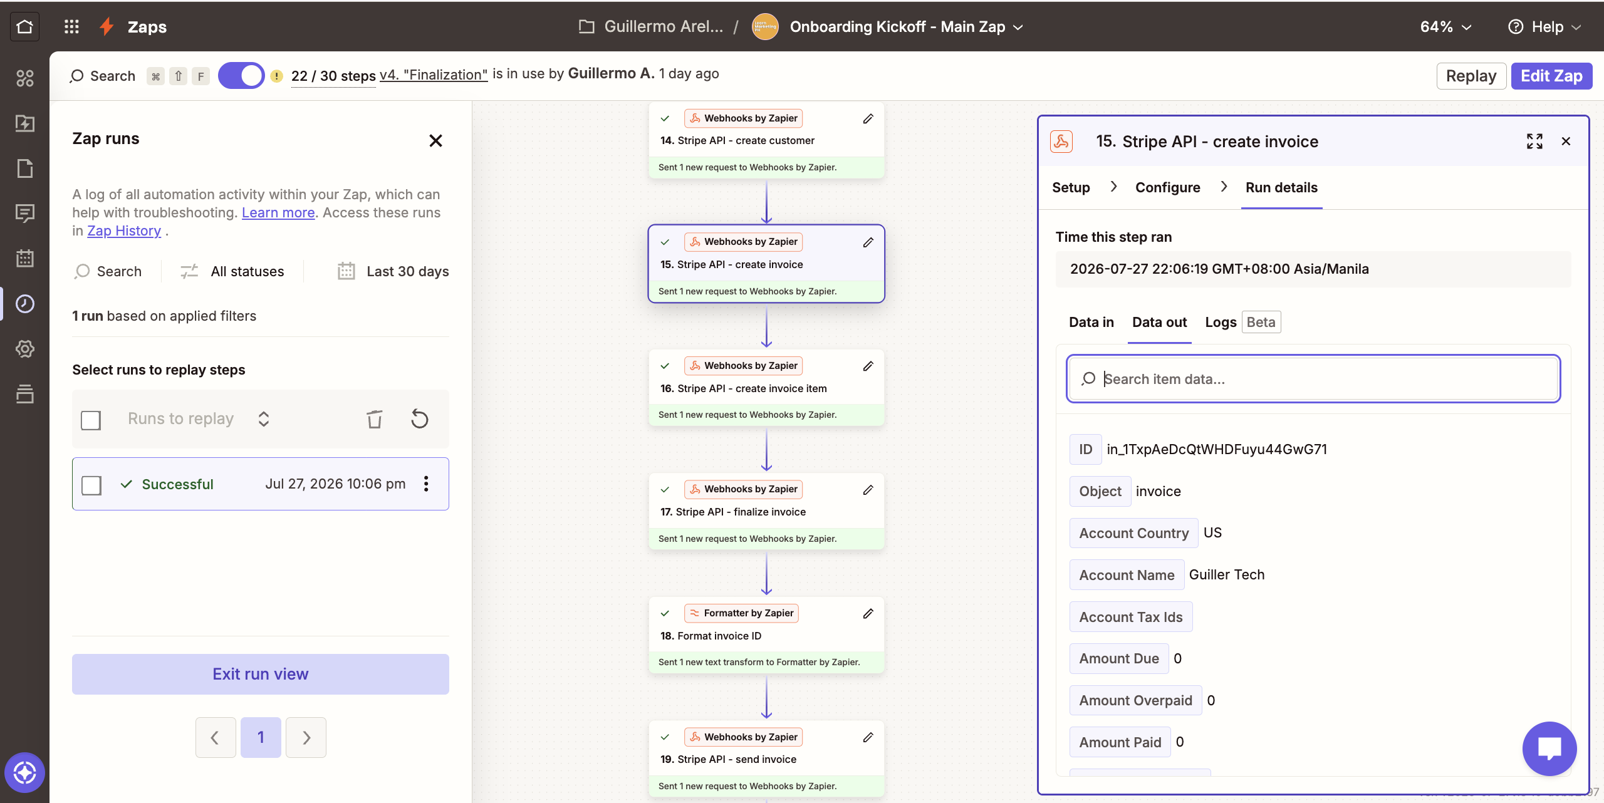Click the replay circular arrow icon
1604x803 pixels.
tap(420, 418)
